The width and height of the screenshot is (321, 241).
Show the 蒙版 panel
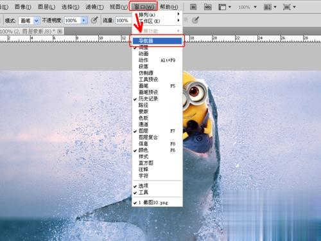[x=157, y=112]
